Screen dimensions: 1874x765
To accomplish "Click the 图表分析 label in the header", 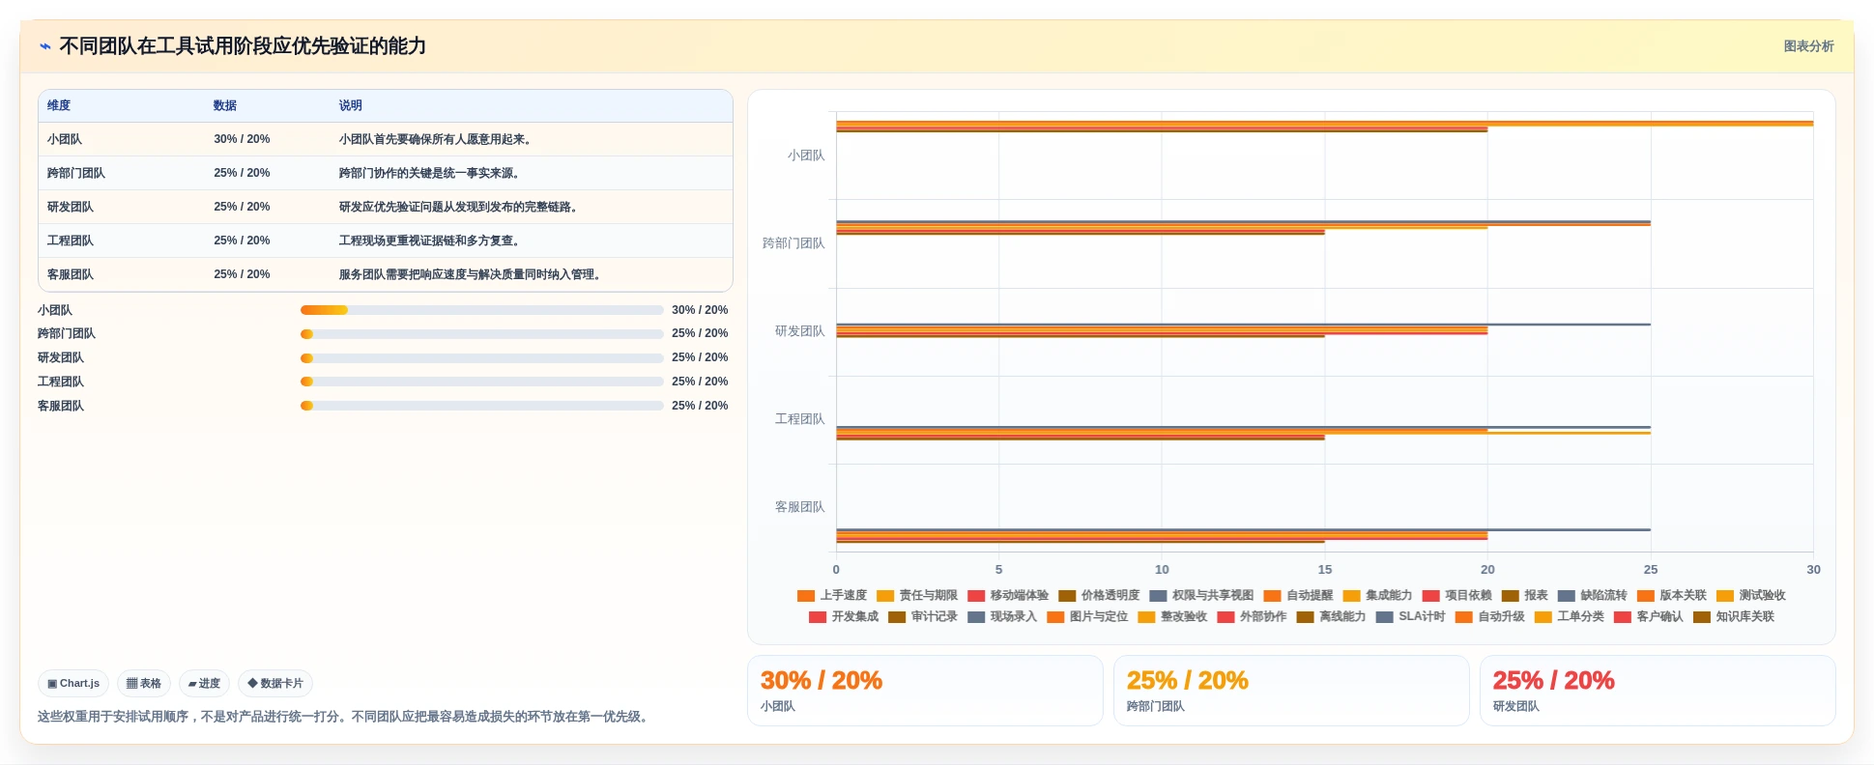I will pyautogui.click(x=1808, y=46).
